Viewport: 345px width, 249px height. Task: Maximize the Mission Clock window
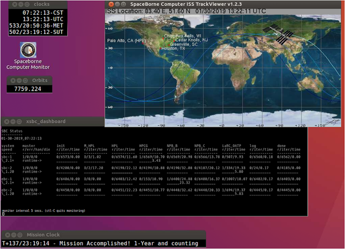[20, 235]
